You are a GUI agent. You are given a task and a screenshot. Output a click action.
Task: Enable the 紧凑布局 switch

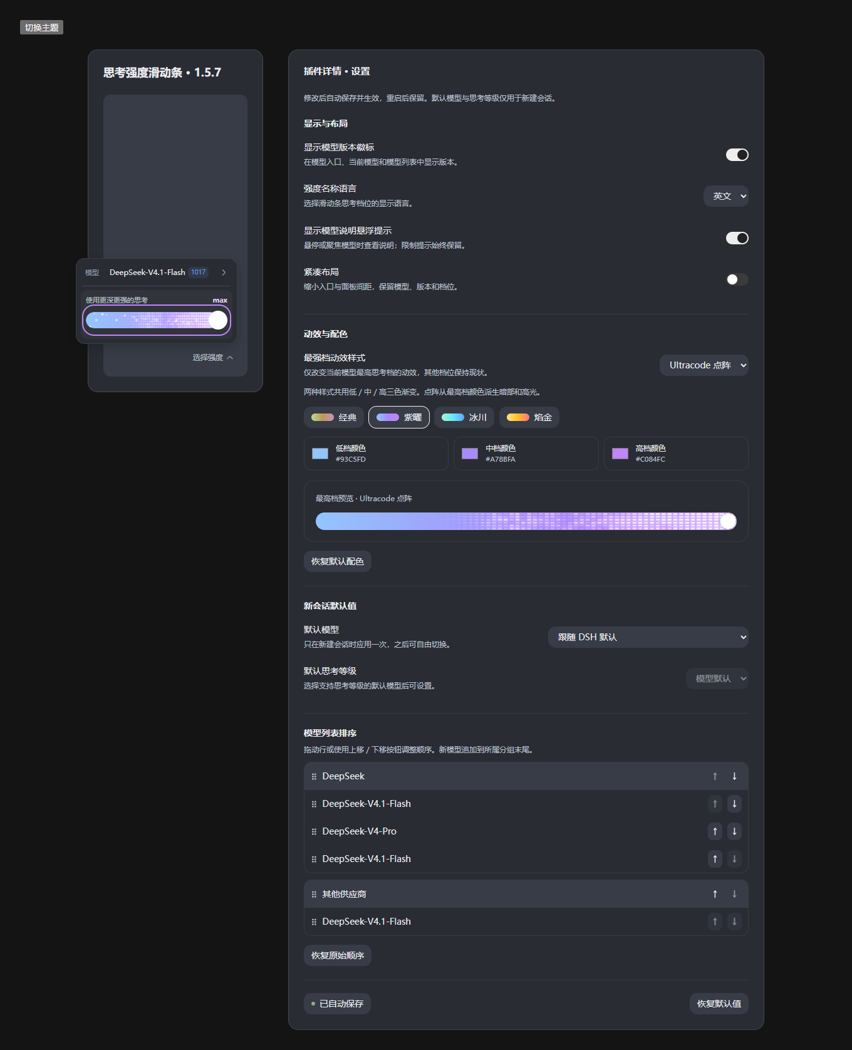(x=737, y=279)
